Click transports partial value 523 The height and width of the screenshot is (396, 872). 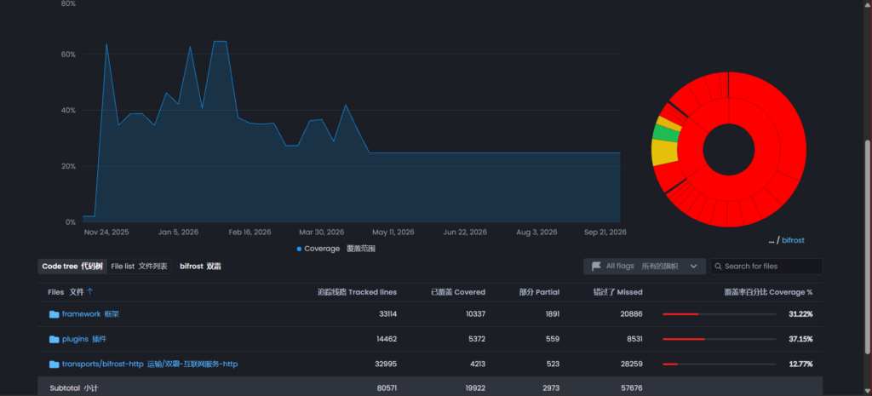(x=554, y=364)
